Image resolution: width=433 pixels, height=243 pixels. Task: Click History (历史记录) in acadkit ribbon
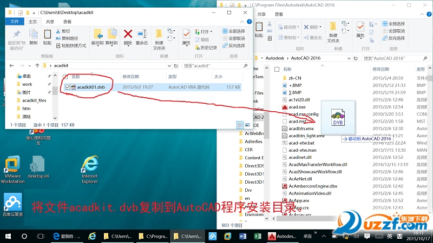(x=206, y=48)
